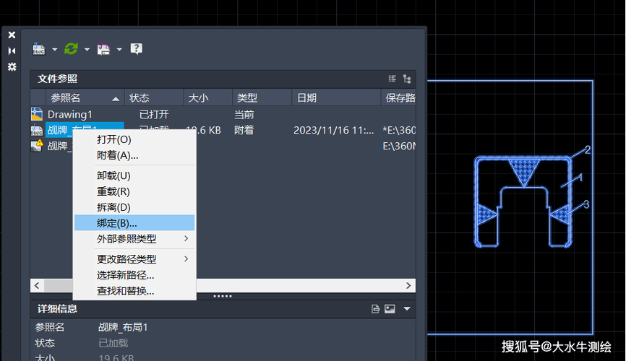Viewport: 626px width, 361px height.
Task: Click the Attach DWG icon
Action: pyautogui.click(x=38, y=49)
